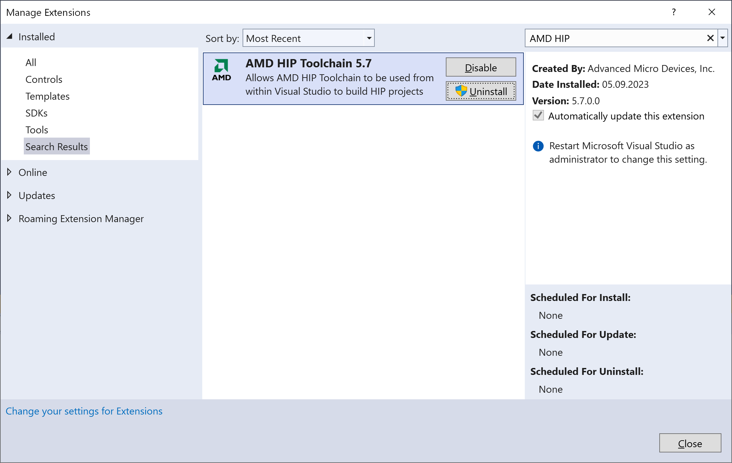Click into the AMD HIP search field
The image size is (732, 463).
point(615,38)
